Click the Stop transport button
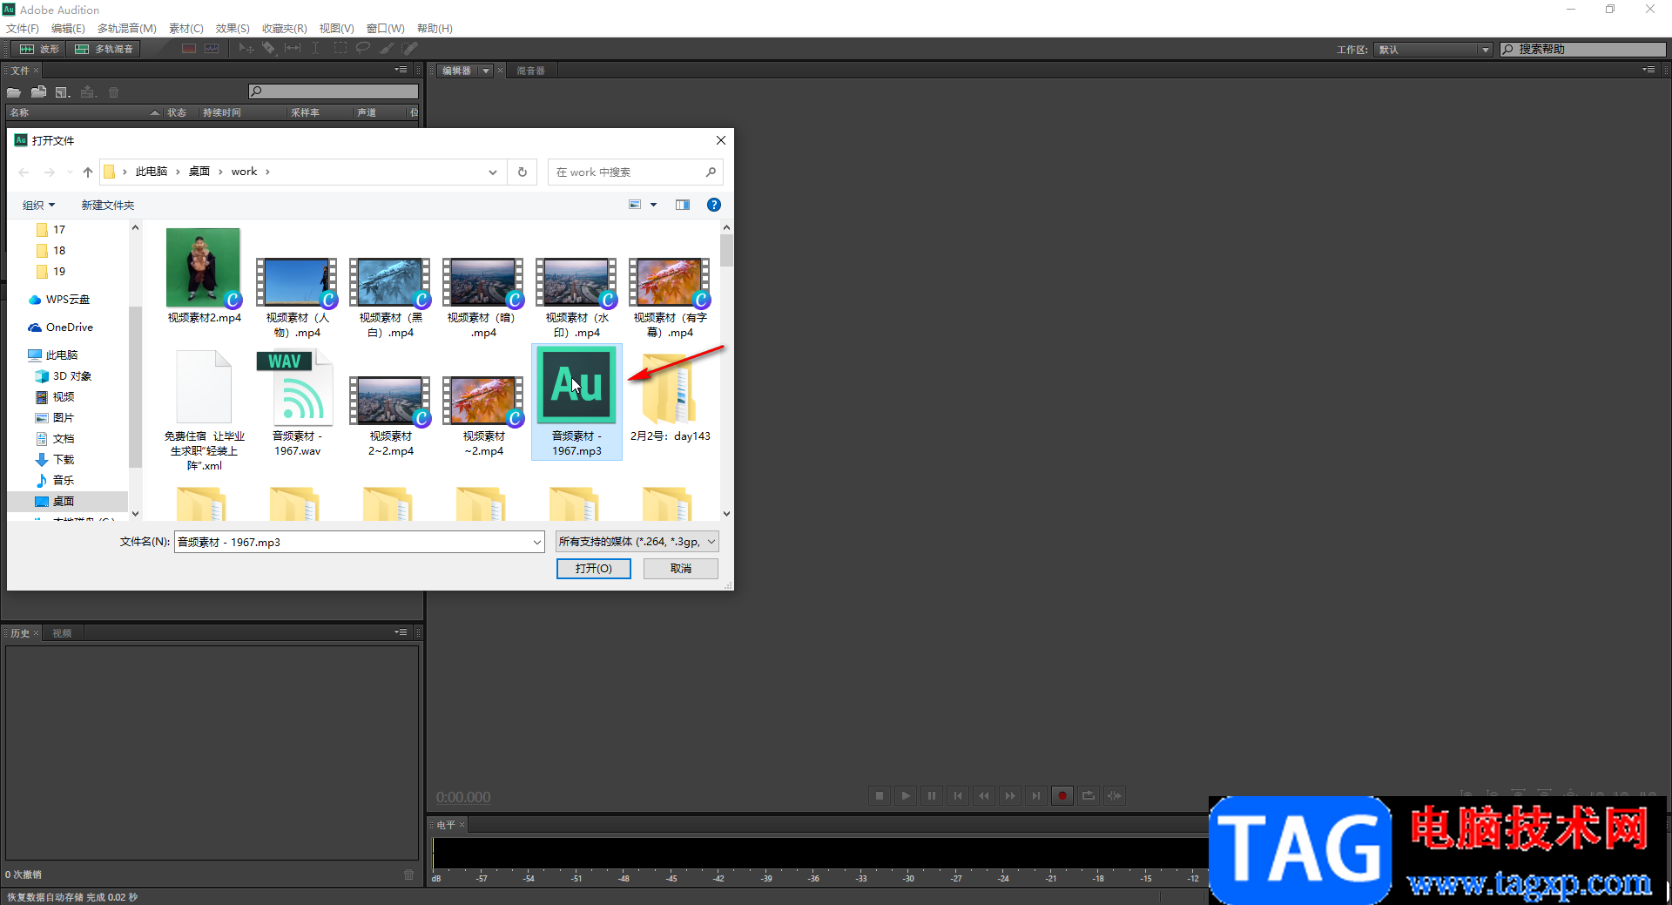This screenshot has height=905, width=1672. click(880, 795)
